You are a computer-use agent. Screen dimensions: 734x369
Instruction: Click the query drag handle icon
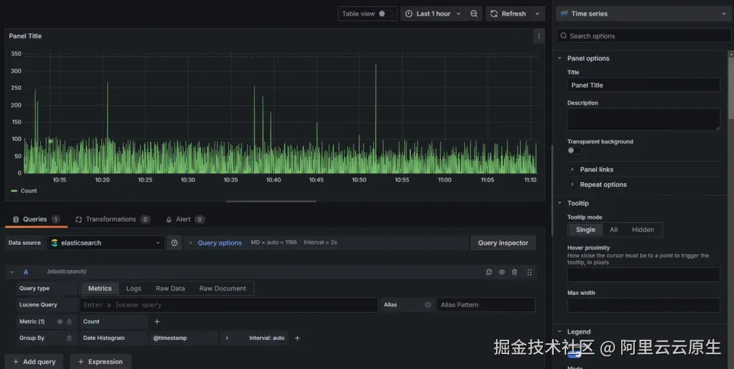coord(529,272)
